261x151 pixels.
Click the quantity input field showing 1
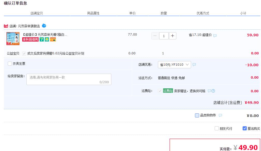pyautogui.click(x=164, y=36)
